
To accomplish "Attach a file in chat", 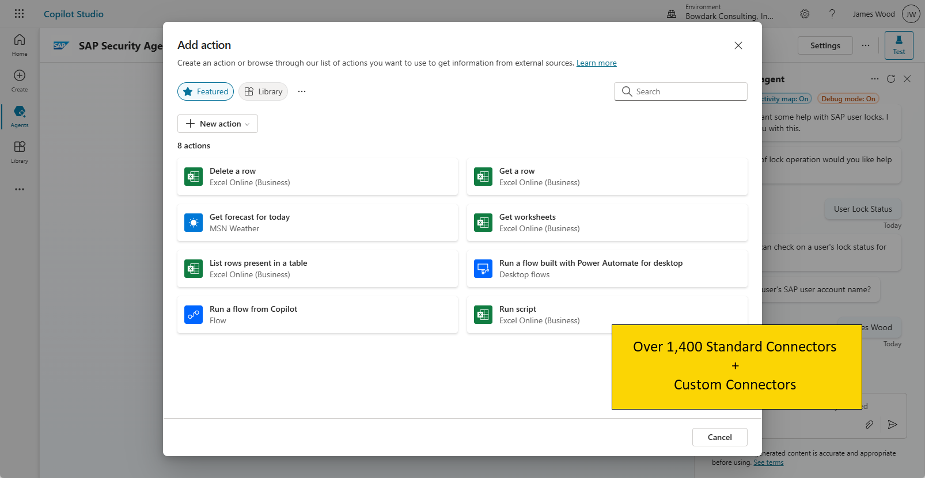I will point(869,425).
